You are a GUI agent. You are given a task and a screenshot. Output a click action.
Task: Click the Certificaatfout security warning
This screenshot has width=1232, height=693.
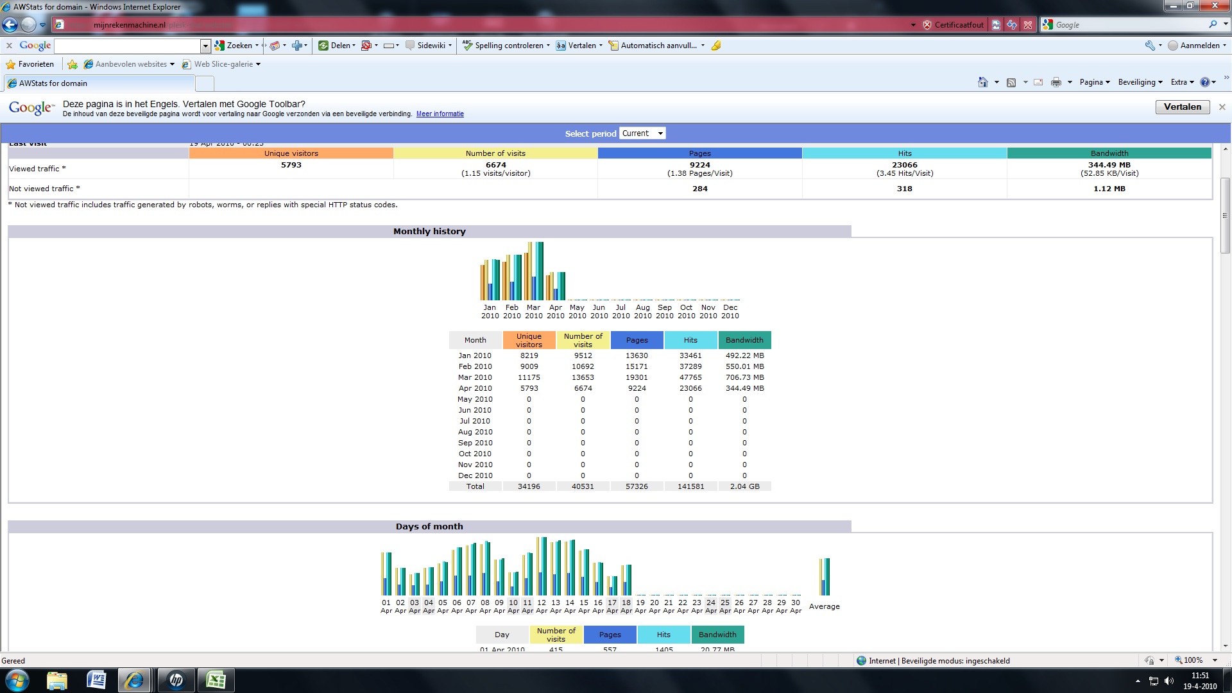pos(953,25)
